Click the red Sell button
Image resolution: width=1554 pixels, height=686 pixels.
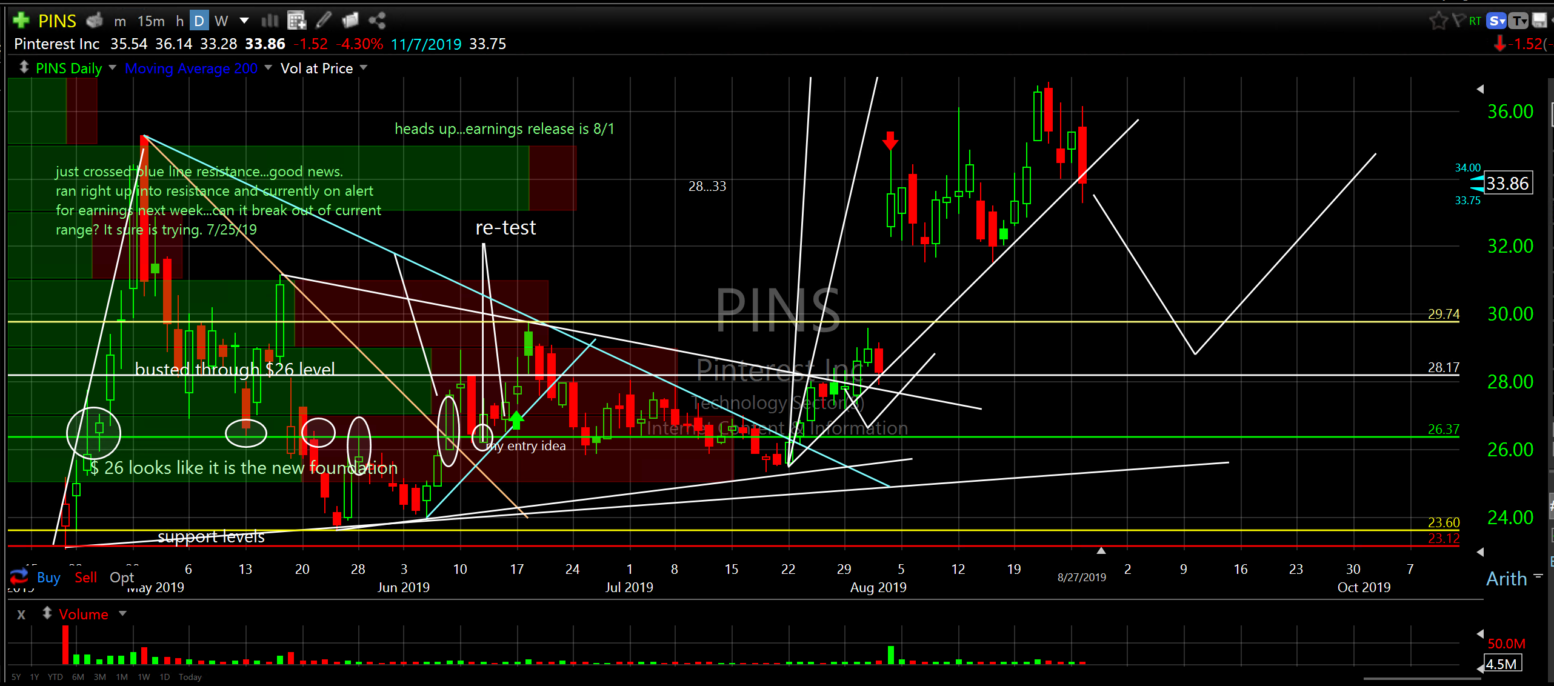(85, 578)
